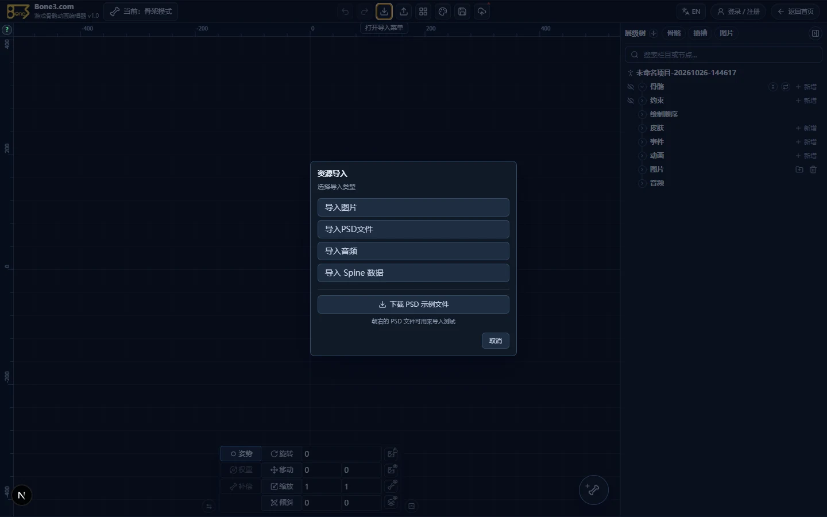Viewport: 827px width, 517px height.
Task: Toggle the image lock icon beside 旋转
Action: (392, 454)
